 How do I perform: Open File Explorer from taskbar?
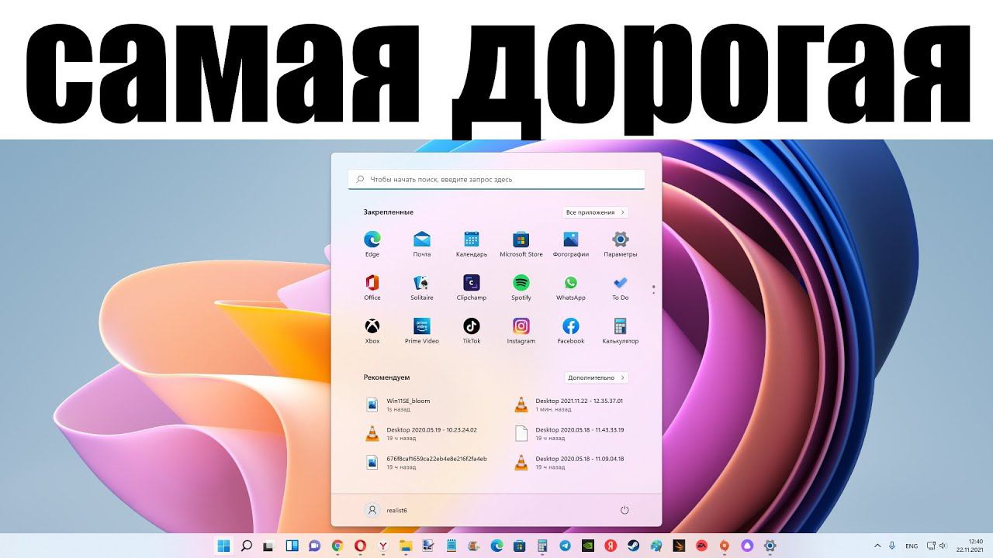tap(406, 546)
